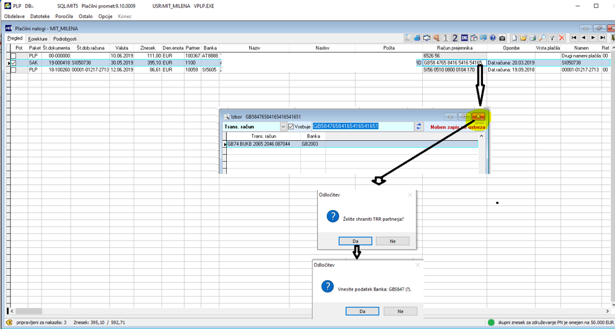Click the black camera snapshot icon

pos(502,38)
